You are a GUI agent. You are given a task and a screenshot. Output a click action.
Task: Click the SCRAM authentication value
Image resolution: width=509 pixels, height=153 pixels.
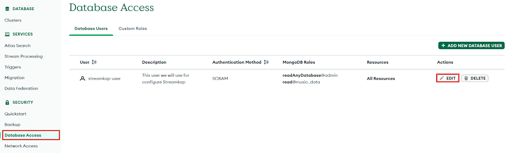(220, 79)
